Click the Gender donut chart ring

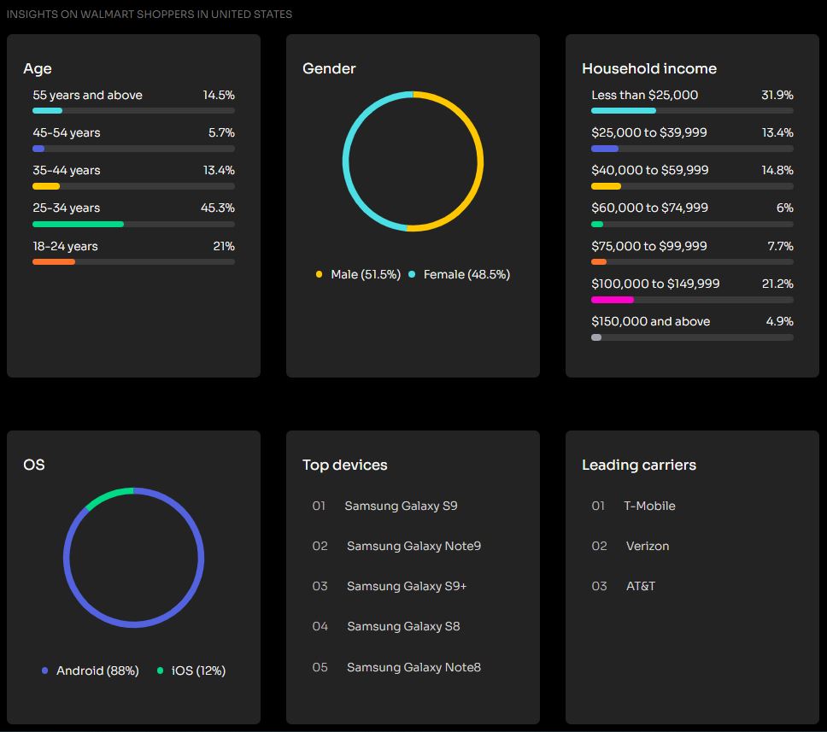482,161
